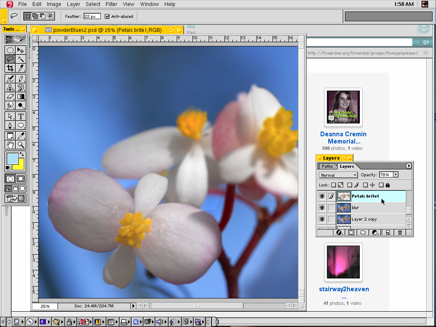
Task: Hide the Petals brite1 layer
Action: 322,196
